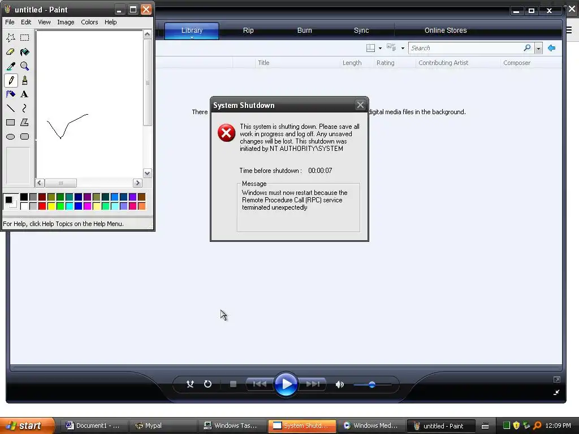Select the Pencil tool in Paint
Image resolution: width=579 pixels, height=434 pixels.
click(x=11, y=80)
